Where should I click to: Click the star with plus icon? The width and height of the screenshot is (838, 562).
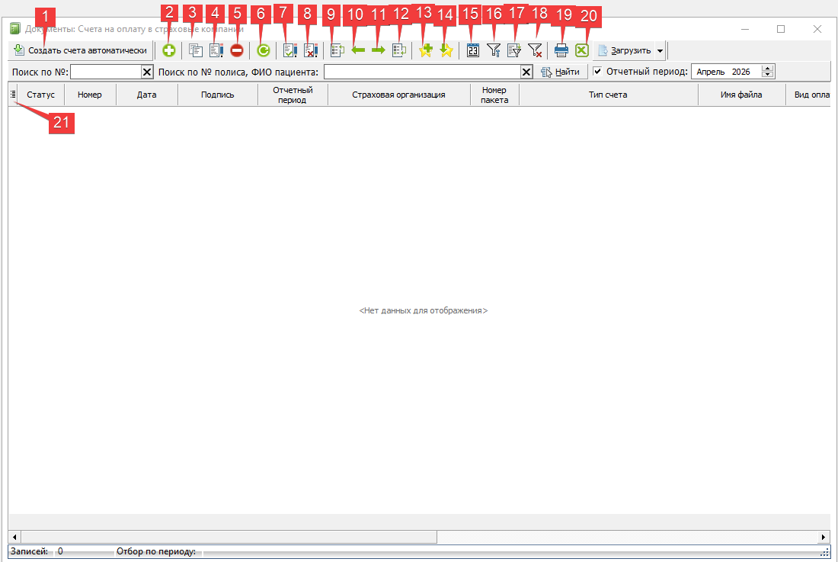[x=426, y=51]
